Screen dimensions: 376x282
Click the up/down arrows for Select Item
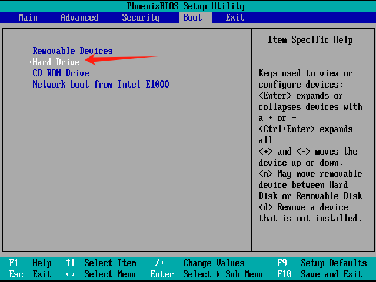tap(71, 263)
